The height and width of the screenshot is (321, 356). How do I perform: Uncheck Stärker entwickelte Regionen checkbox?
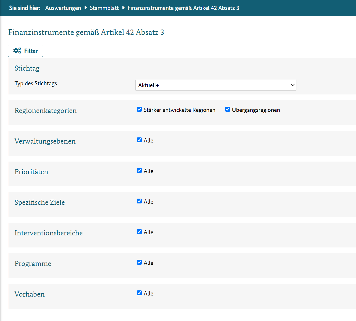pyautogui.click(x=139, y=109)
